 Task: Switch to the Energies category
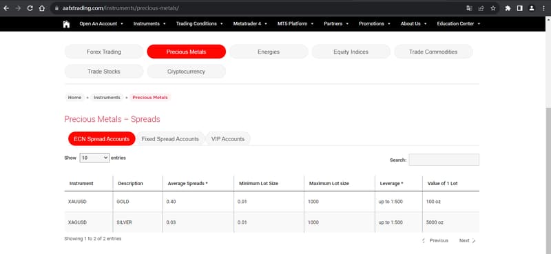[269, 52]
